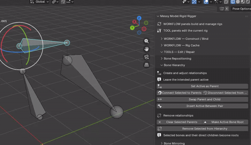
Task: Click 'TOOL panels edit the current rig' text
Action: click(185, 31)
